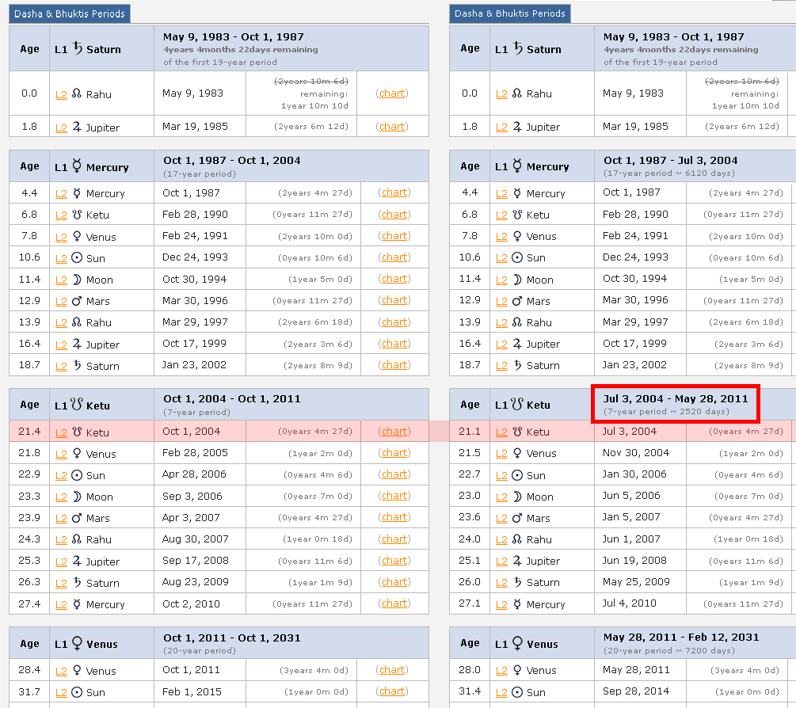Follow the L2 link in age 25.1 row
The width and height of the screenshot is (796, 708).
501,561
